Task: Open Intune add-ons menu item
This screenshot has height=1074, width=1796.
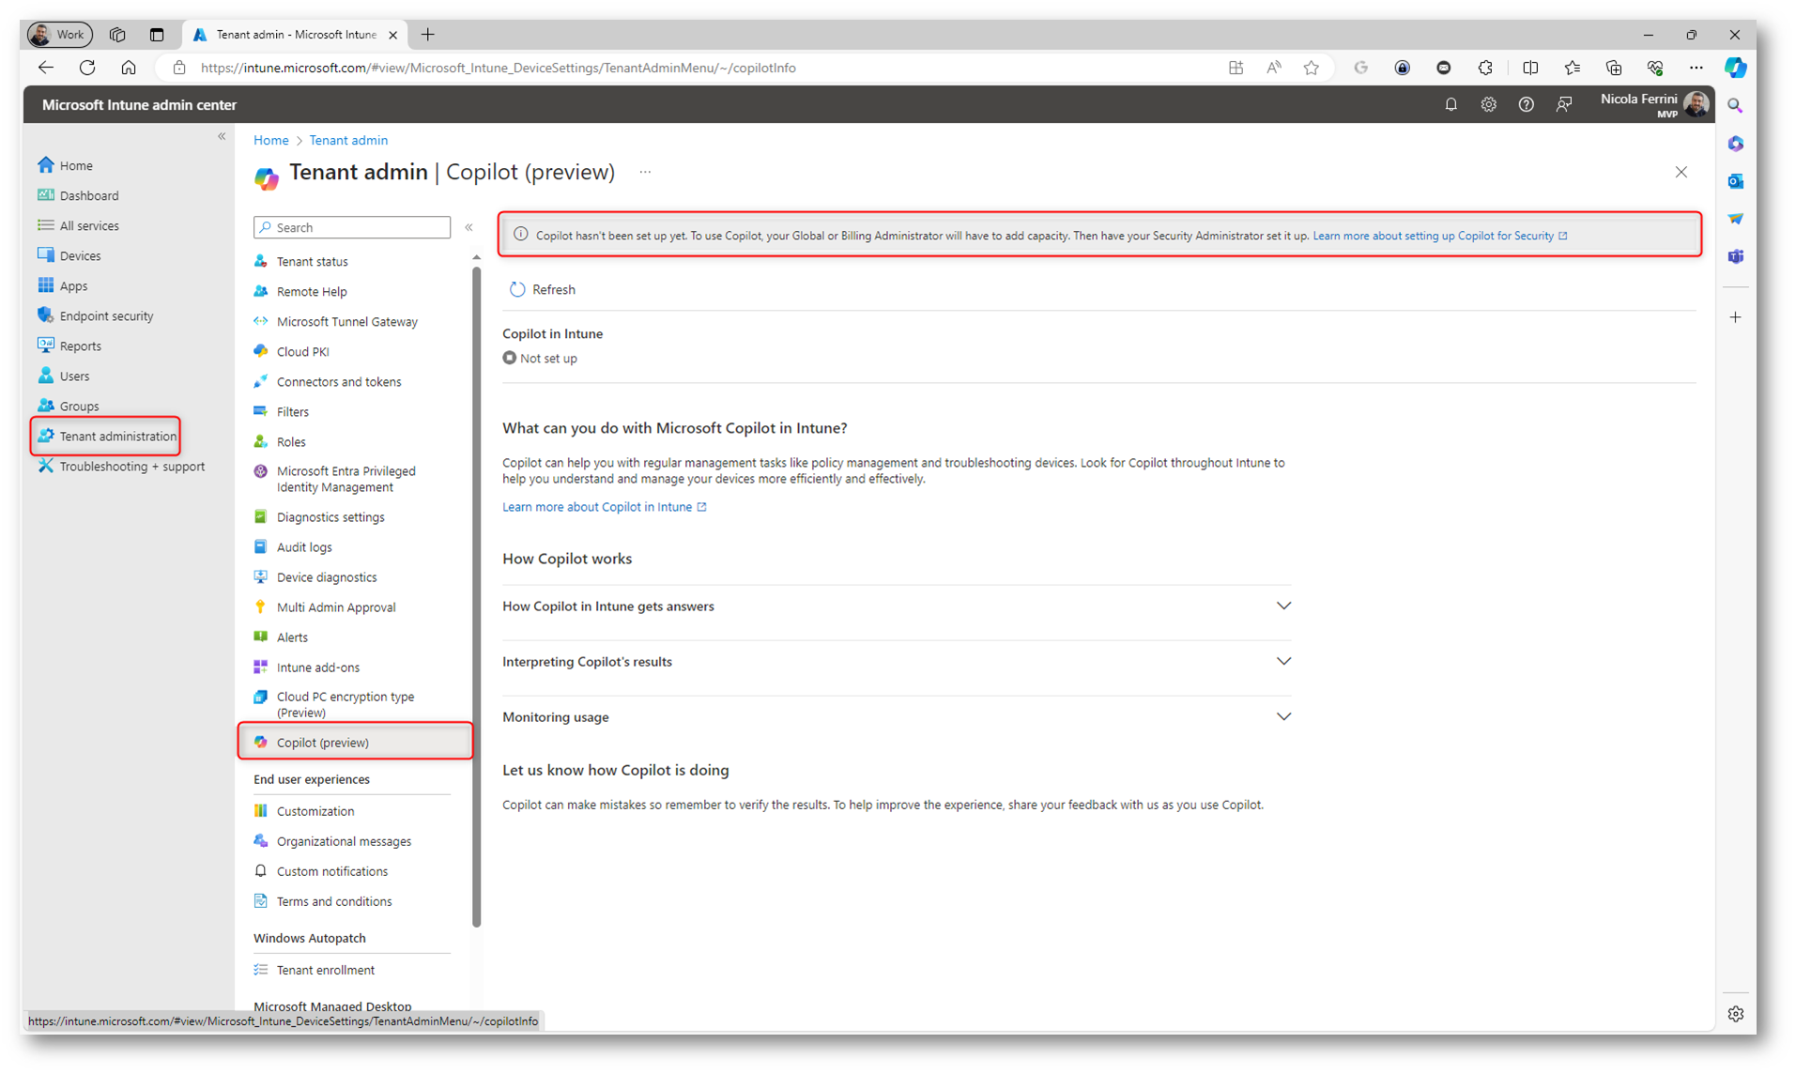Action: 317,667
